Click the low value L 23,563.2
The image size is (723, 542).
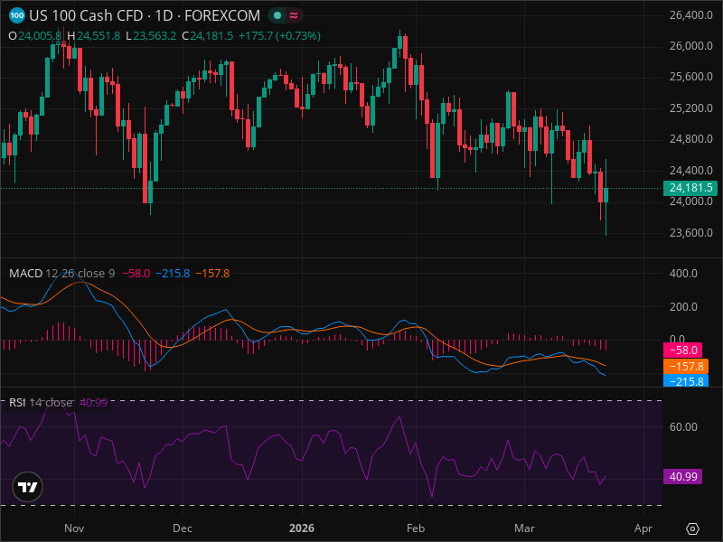coord(151,36)
